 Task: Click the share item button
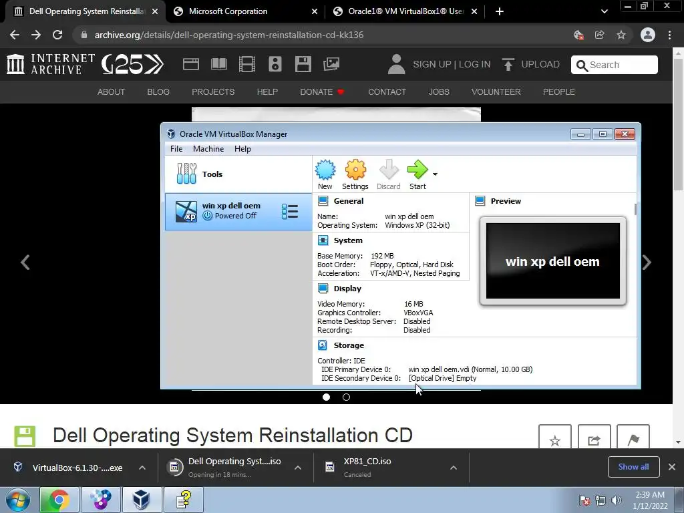(594, 438)
